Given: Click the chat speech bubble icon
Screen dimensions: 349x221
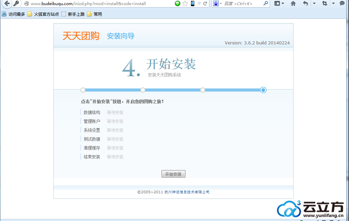Looking at the screenshot, I should coord(342,3).
